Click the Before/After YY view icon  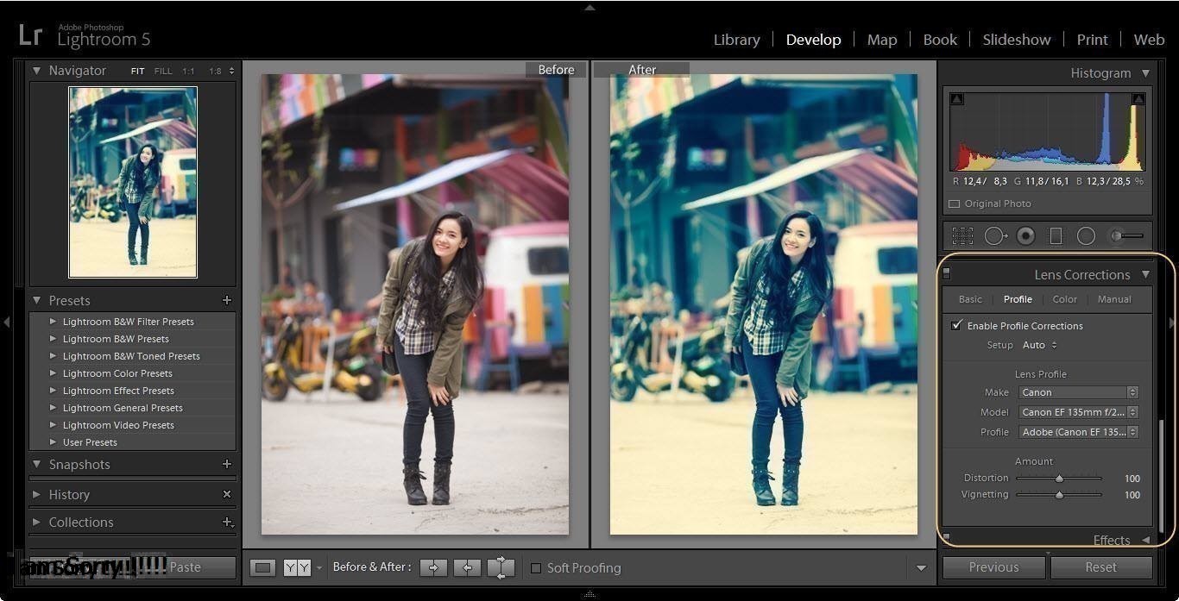point(296,567)
